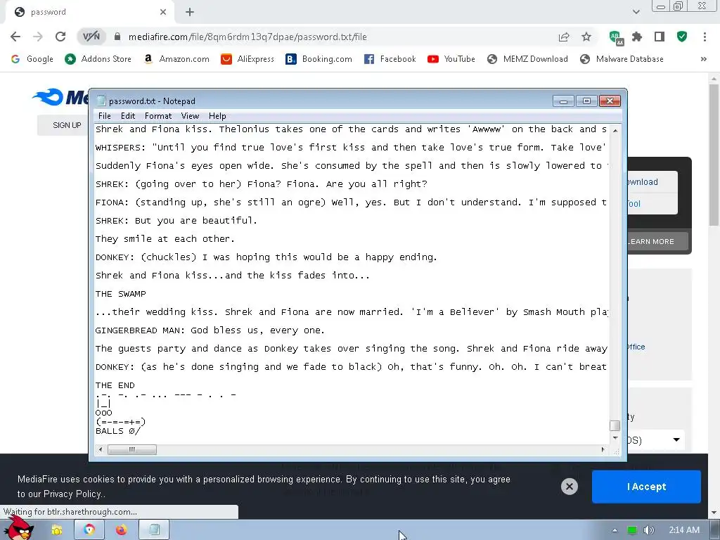Open the Addons Store bookmark
This screenshot has width=720, height=540.
pyautogui.click(x=98, y=59)
